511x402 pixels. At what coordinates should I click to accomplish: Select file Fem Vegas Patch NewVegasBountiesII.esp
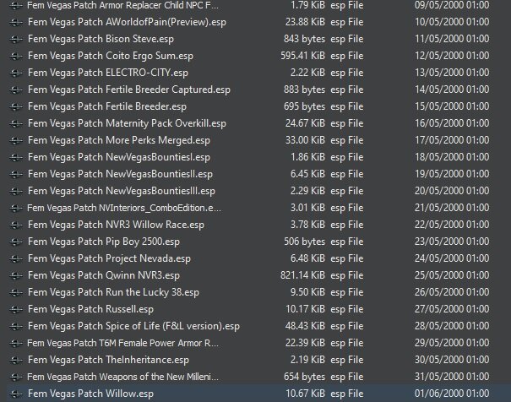click(x=120, y=175)
